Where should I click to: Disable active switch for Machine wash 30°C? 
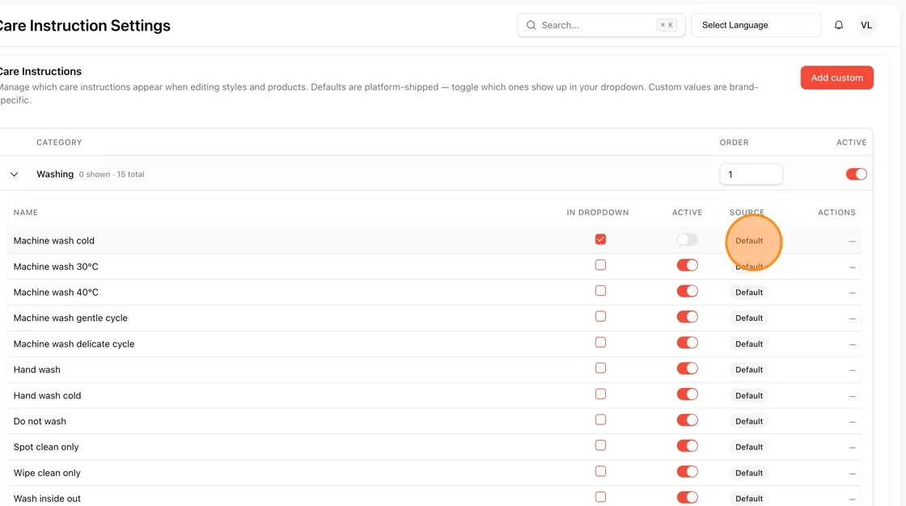coord(687,265)
